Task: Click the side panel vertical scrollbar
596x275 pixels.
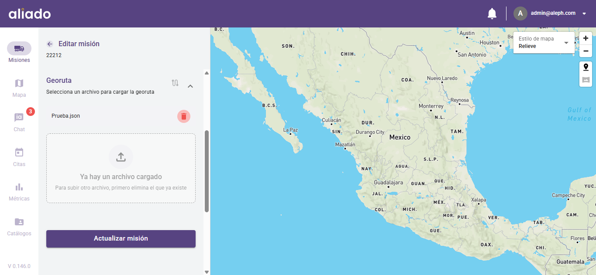Action: (207, 171)
